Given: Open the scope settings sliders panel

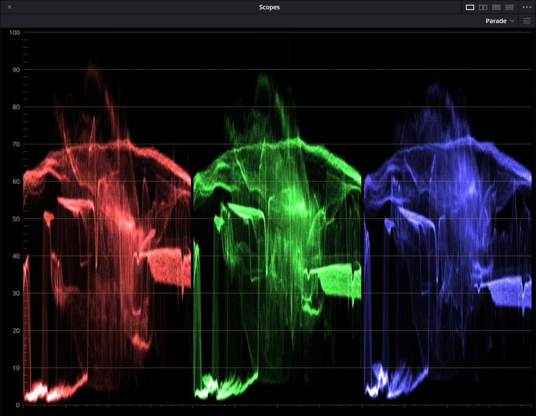Looking at the screenshot, I should coord(526,20).
